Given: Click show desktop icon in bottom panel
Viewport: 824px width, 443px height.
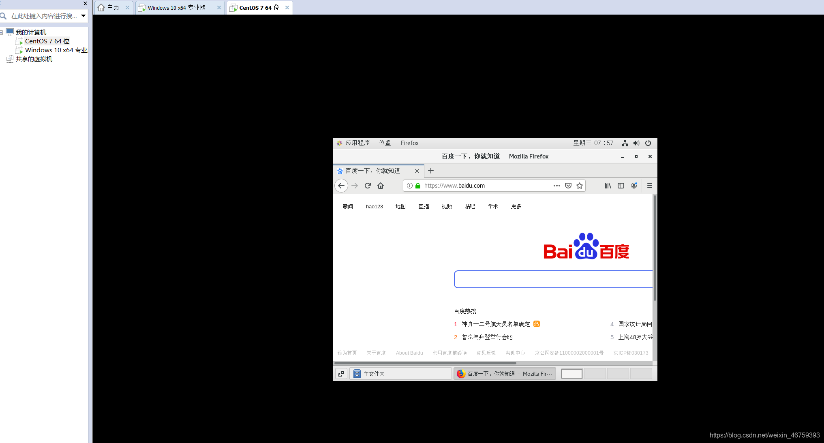Looking at the screenshot, I should pyautogui.click(x=341, y=374).
